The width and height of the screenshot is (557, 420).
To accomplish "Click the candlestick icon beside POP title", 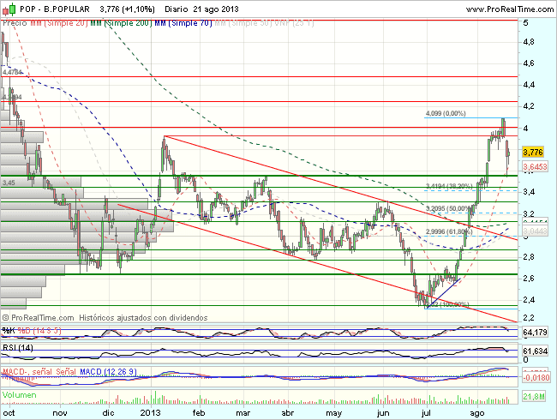I will 9,9.
